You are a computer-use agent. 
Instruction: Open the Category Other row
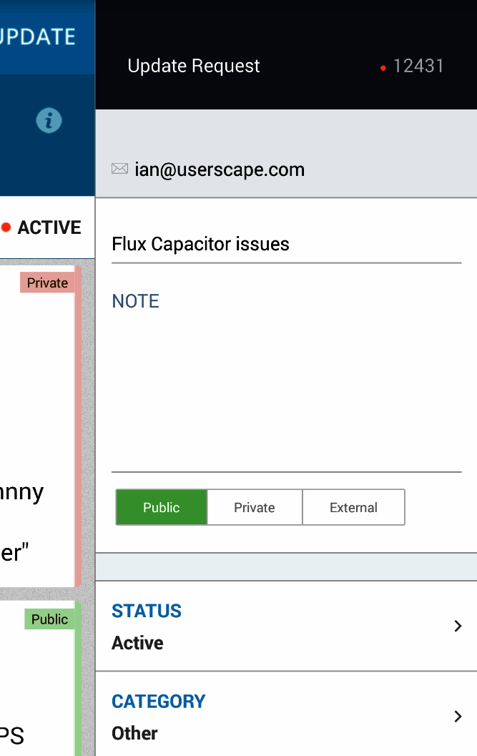click(x=272, y=717)
